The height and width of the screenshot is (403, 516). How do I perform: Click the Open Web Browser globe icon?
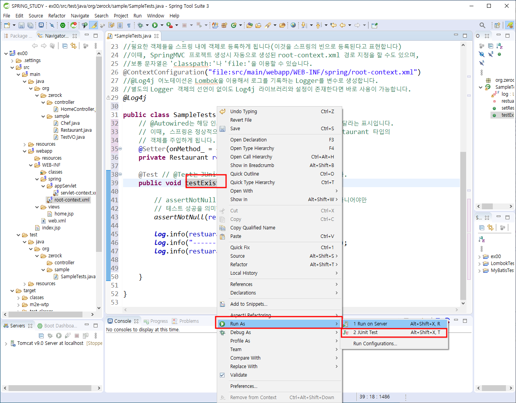coord(293,25)
